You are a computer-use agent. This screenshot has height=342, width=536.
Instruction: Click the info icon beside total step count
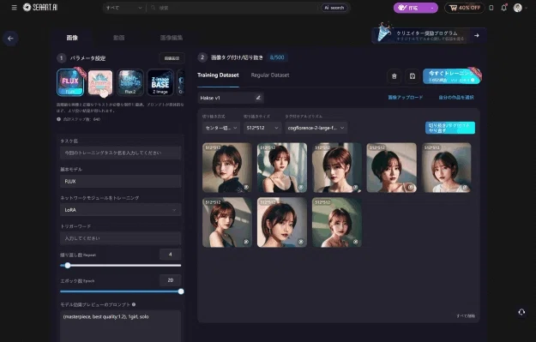pyautogui.click(x=58, y=119)
